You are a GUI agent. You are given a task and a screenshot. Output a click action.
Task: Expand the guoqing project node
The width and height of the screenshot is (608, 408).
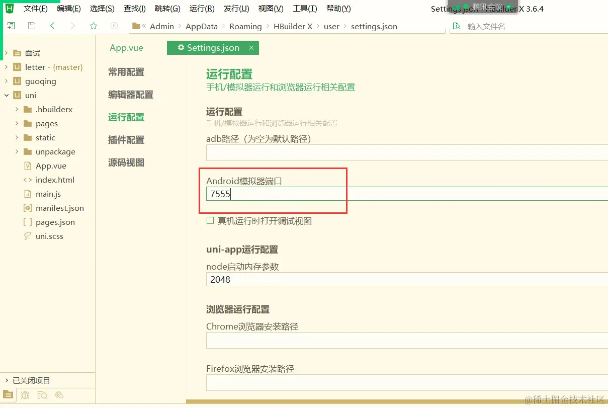[7, 81]
